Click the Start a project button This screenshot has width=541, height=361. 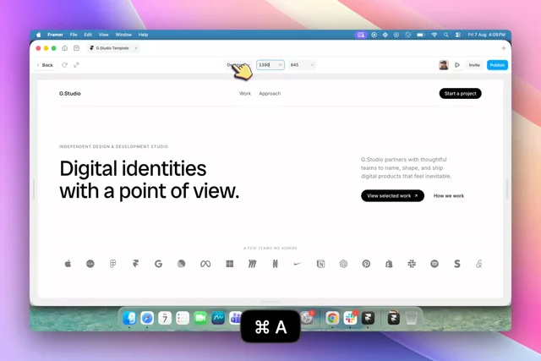pyautogui.click(x=460, y=94)
